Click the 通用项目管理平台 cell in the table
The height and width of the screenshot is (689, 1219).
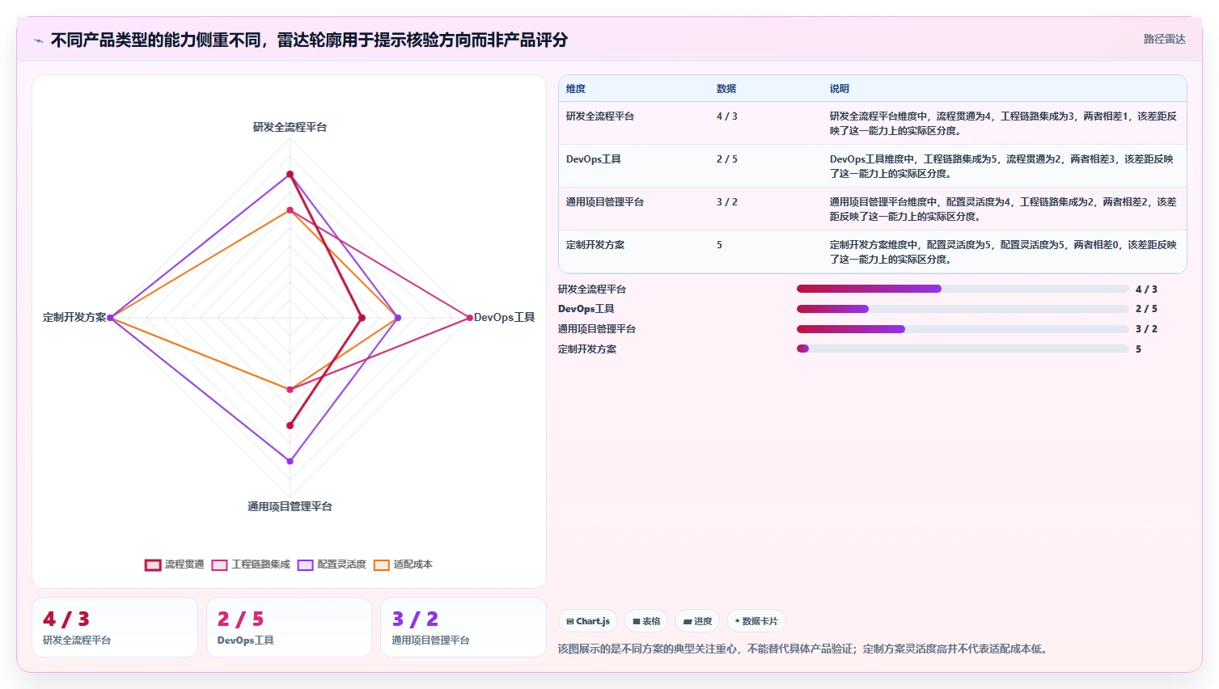pyautogui.click(x=605, y=202)
